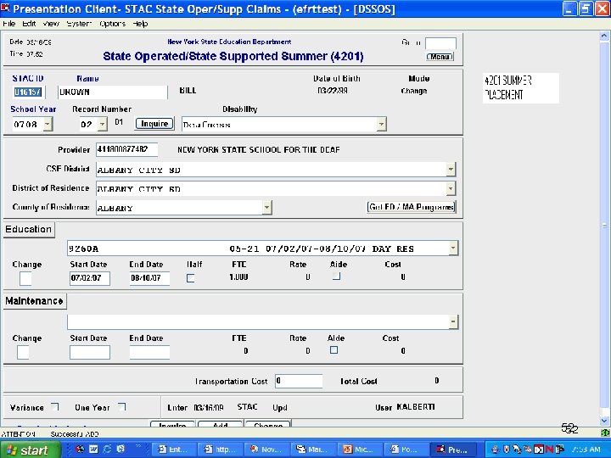The width and height of the screenshot is (611, 458).
Task: Click the Inquire button beside Record Number
Action: click(154, 124)
